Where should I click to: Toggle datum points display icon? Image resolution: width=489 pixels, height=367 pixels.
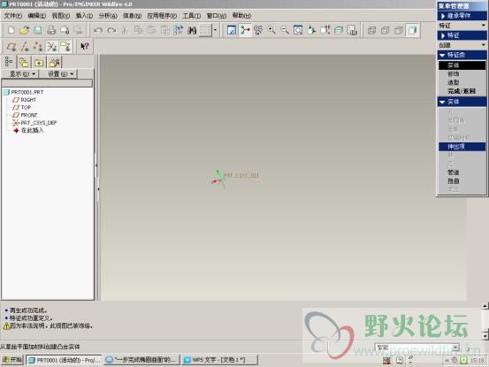tap(38, 47)
